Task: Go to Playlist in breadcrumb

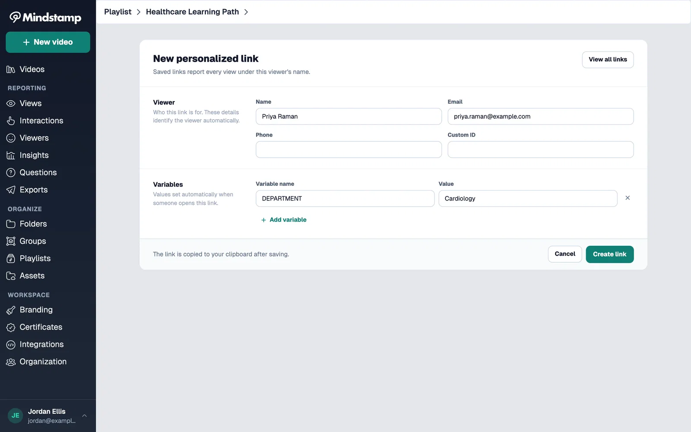Action: point(117,12)
